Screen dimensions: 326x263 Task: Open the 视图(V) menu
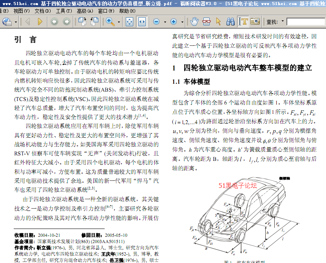[x=22, y=11]
